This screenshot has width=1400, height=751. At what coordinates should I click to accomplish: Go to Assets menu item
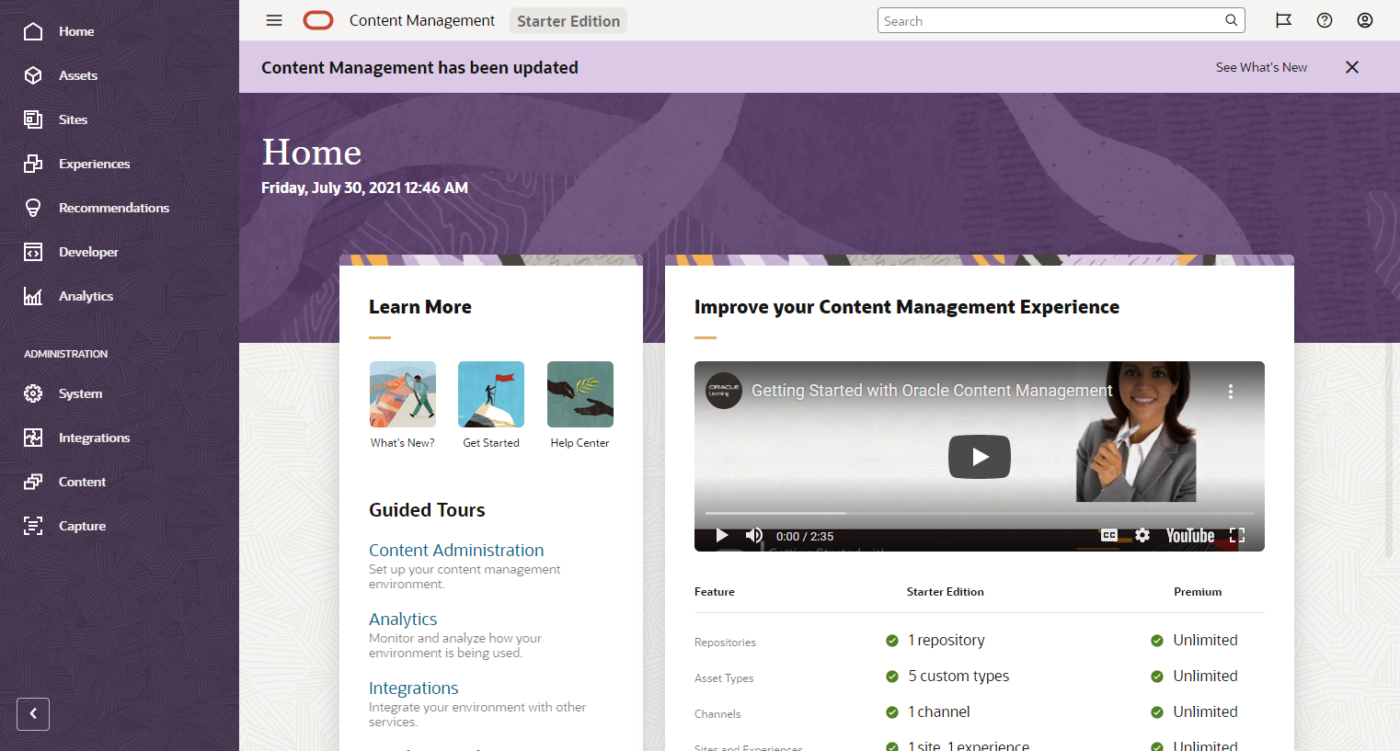tap(78, 75)
